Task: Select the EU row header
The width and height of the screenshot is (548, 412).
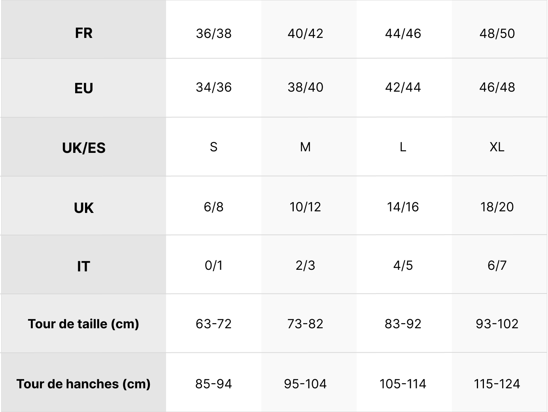Action: click(83, 88)
